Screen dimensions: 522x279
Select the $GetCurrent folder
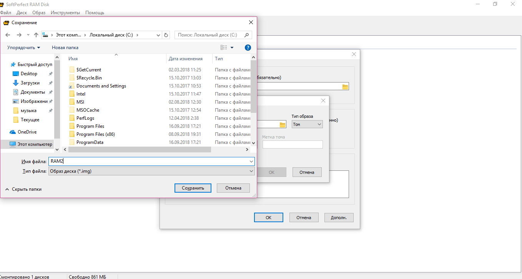pyautogui.click(x=89, y=70)
